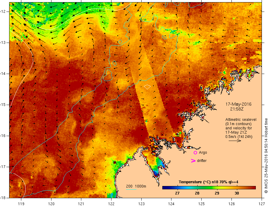Click the IMOS copyright timestamp text

pos(266,156)
